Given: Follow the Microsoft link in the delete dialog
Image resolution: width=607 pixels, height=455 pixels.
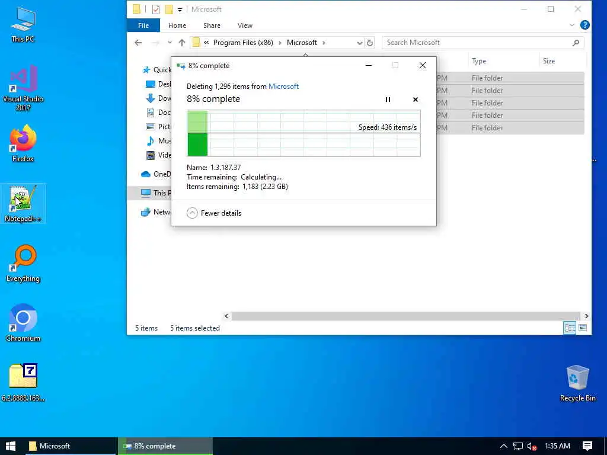Looking at the screenshot, I should 283,86.
